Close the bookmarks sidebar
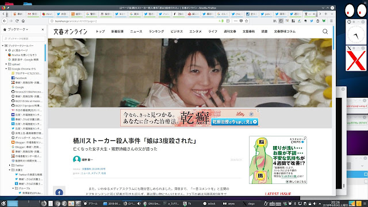Viewport: 368px width, 207px height. point(43,29)
